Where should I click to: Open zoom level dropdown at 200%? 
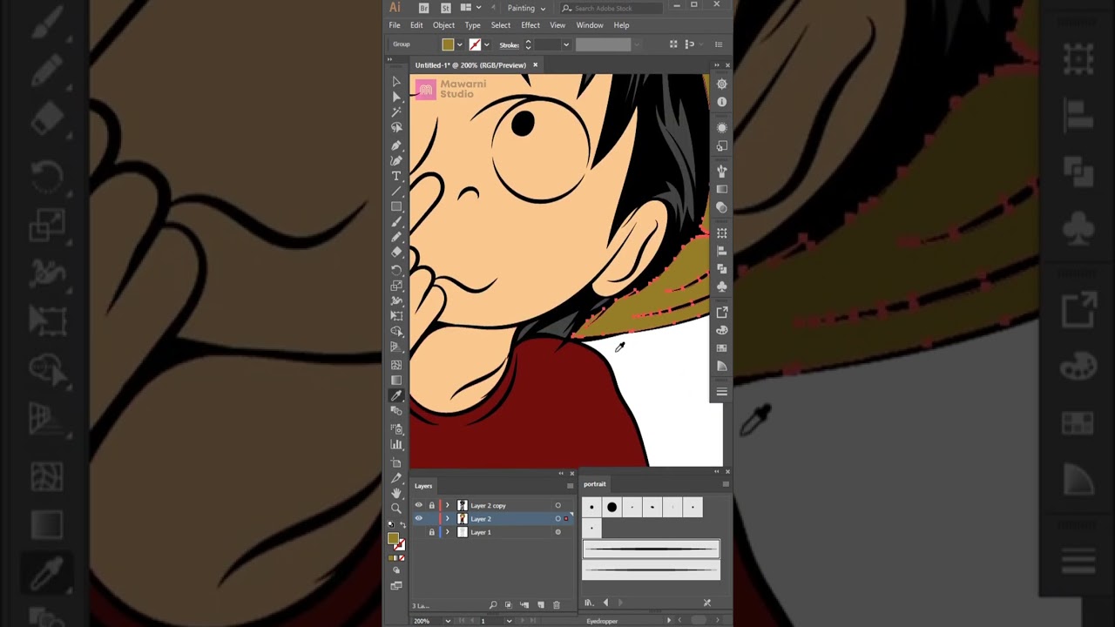click(448, 621)
